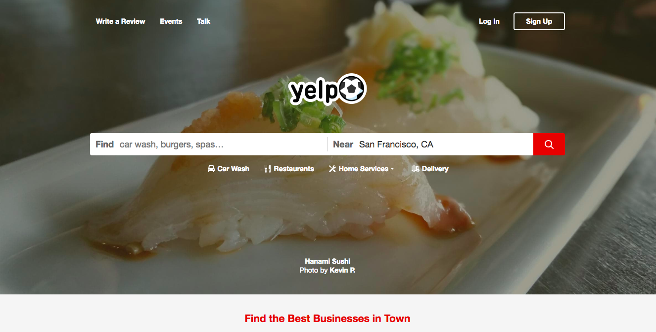Expand the Home Services dropdown arrow

point(392,169)
